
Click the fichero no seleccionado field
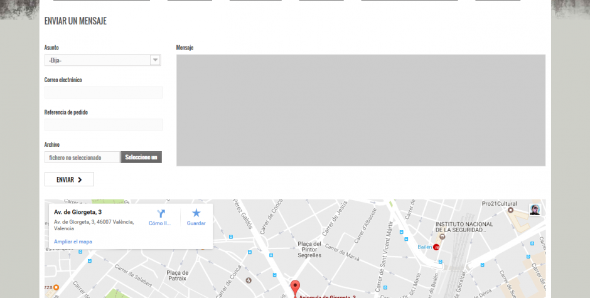pos(82,157)
